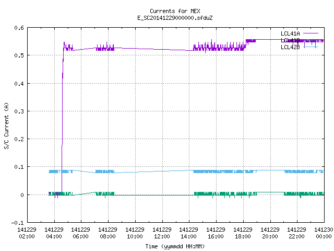The image size is (334, 251).
Task: Click the purple line sample beside LCL41A
Action: [311, 33]
